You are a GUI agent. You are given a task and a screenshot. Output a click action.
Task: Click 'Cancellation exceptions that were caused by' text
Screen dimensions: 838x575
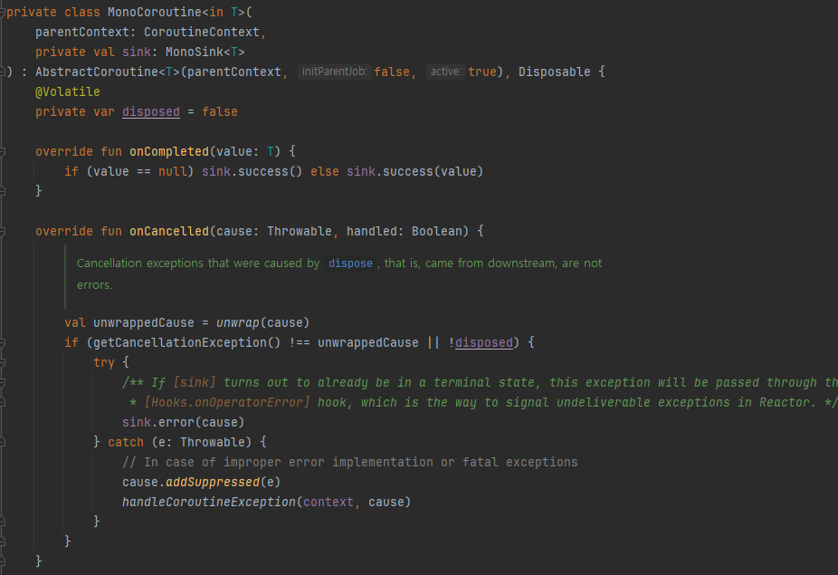click(x=198, y=264)
